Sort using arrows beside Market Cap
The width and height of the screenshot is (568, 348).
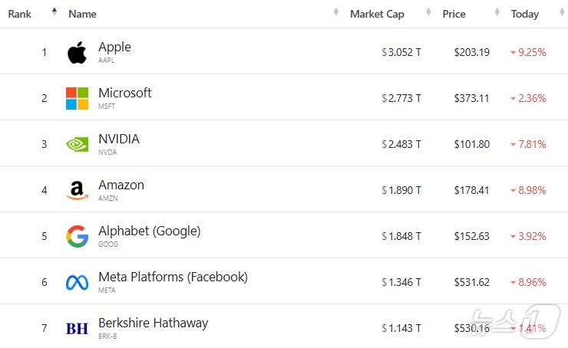pyautogui.click(x=428, y=11)
